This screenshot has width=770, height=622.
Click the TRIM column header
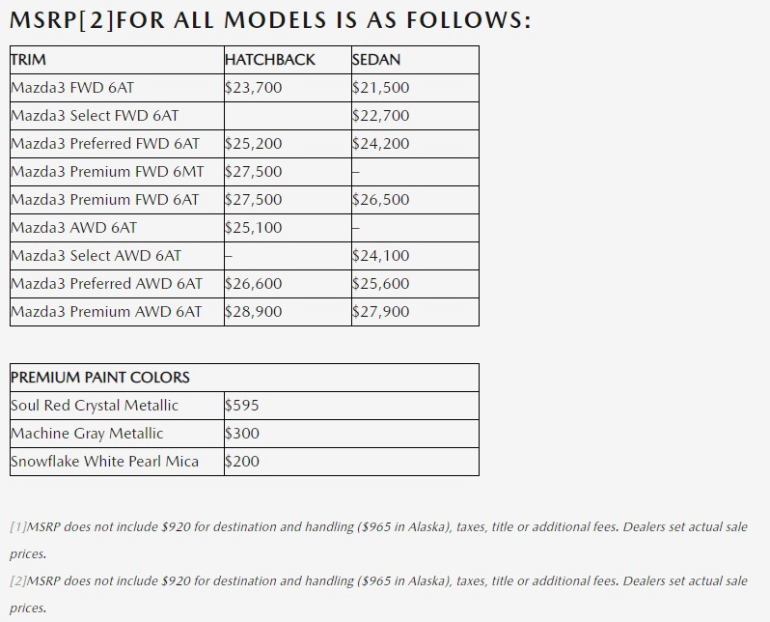click(x=29, y=60)
